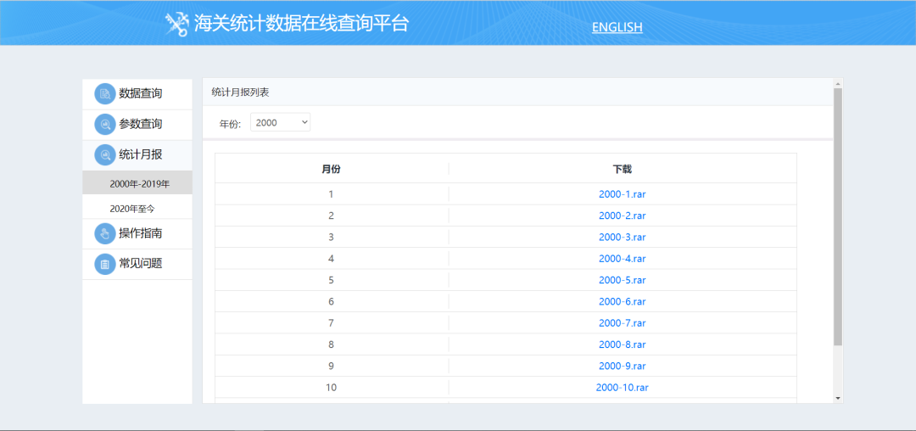Download 2000-4.rar file

(x=623, y=258)
